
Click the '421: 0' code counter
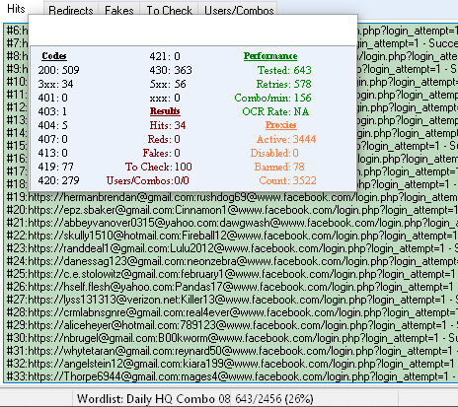[165, 56]
